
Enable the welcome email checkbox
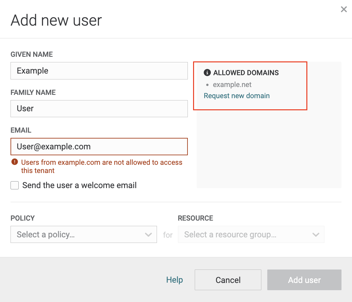[x=15, y=185]
